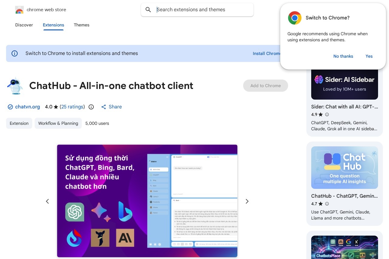
Task: Click info icon beside ChatHub 4.7 rating
Action: click(327, 204)
